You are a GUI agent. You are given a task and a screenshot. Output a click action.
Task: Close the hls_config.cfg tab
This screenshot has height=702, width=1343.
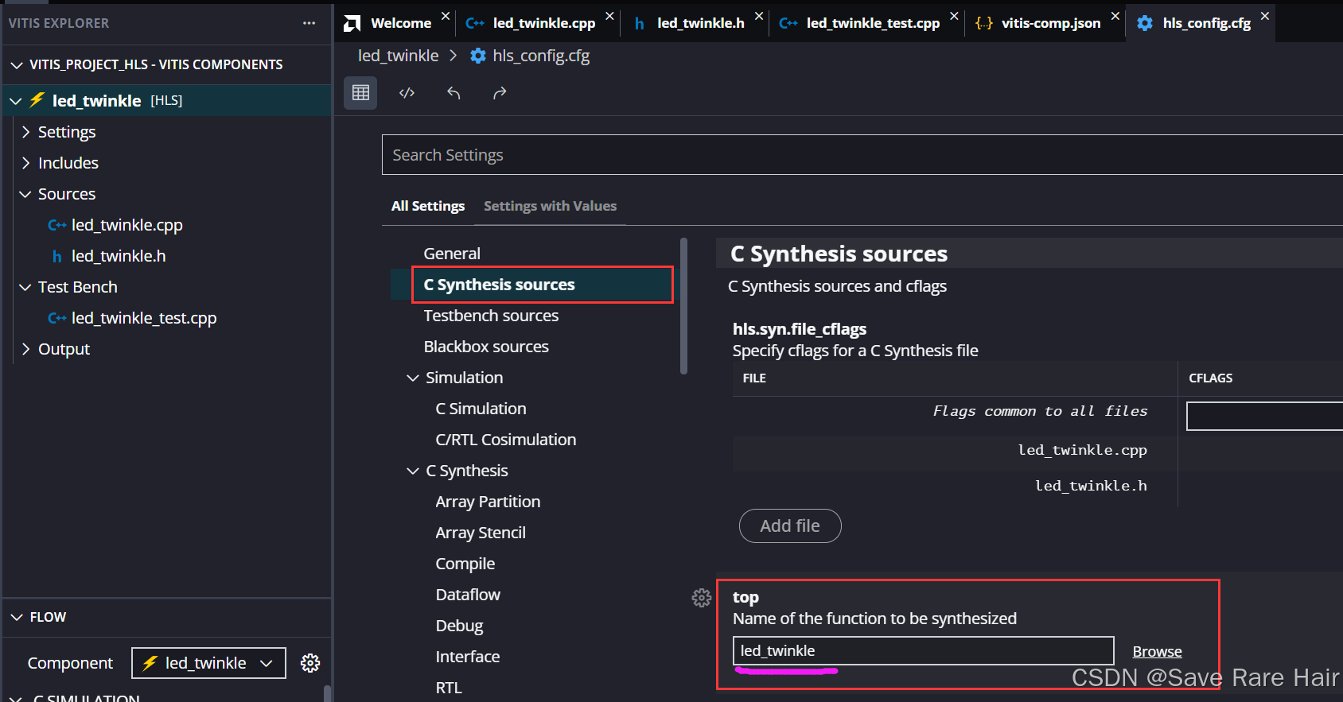1265,16
